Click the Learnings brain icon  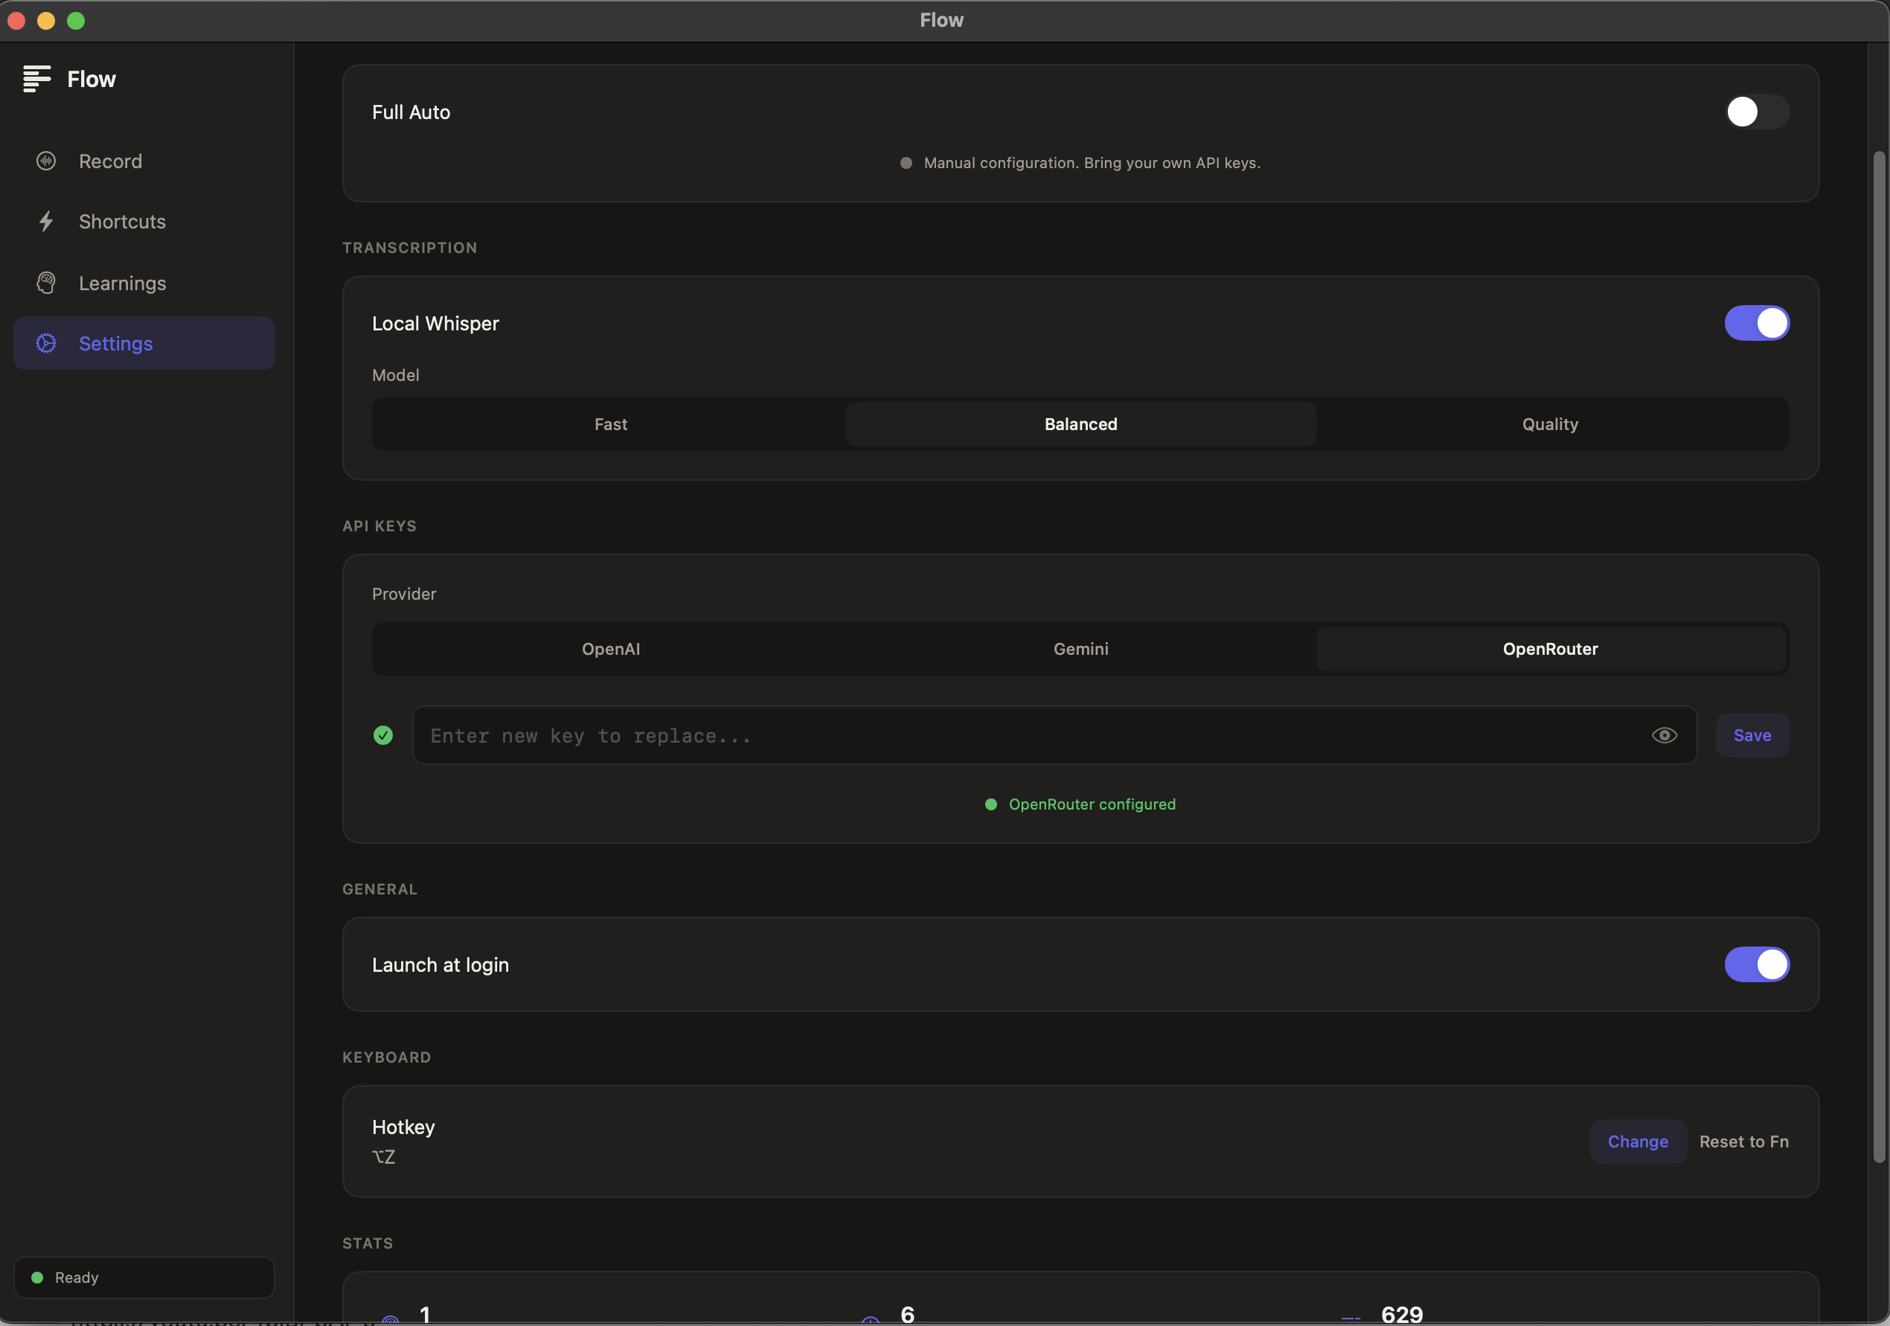coord(46,284)
